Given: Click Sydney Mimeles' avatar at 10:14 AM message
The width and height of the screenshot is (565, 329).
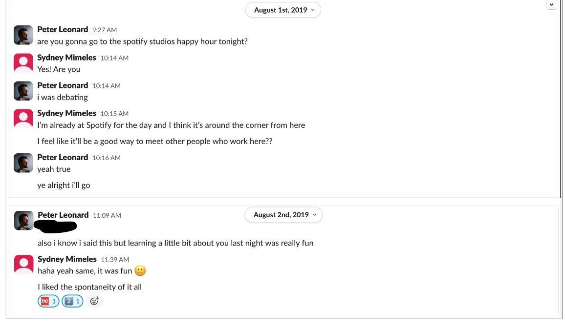Looking at the screenshot, I should click(x=23, y=63).
